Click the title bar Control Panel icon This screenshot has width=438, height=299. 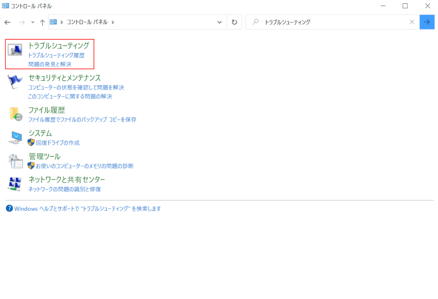tap(5, 6)
